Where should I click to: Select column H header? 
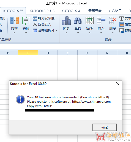click(x=124, y=53)
